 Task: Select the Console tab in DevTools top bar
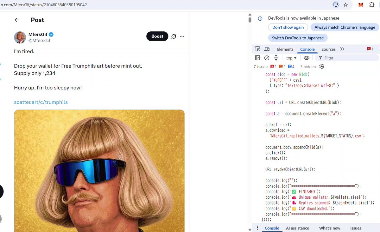pyautogui.click(x=307, y=49)
